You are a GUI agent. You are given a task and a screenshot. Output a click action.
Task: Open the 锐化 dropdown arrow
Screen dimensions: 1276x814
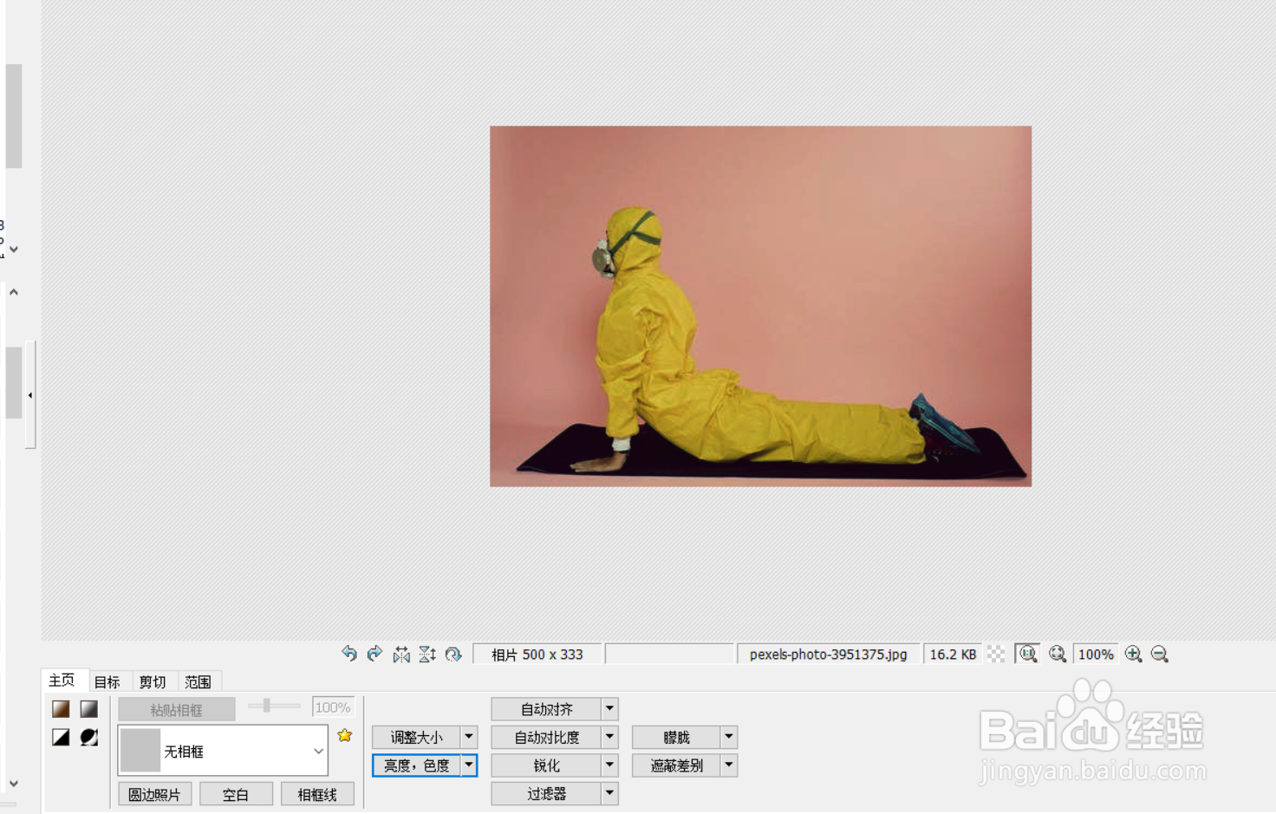610,765
